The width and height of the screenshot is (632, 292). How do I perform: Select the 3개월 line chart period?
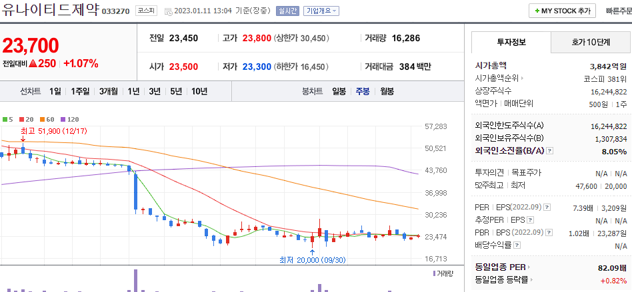[109, 91]
